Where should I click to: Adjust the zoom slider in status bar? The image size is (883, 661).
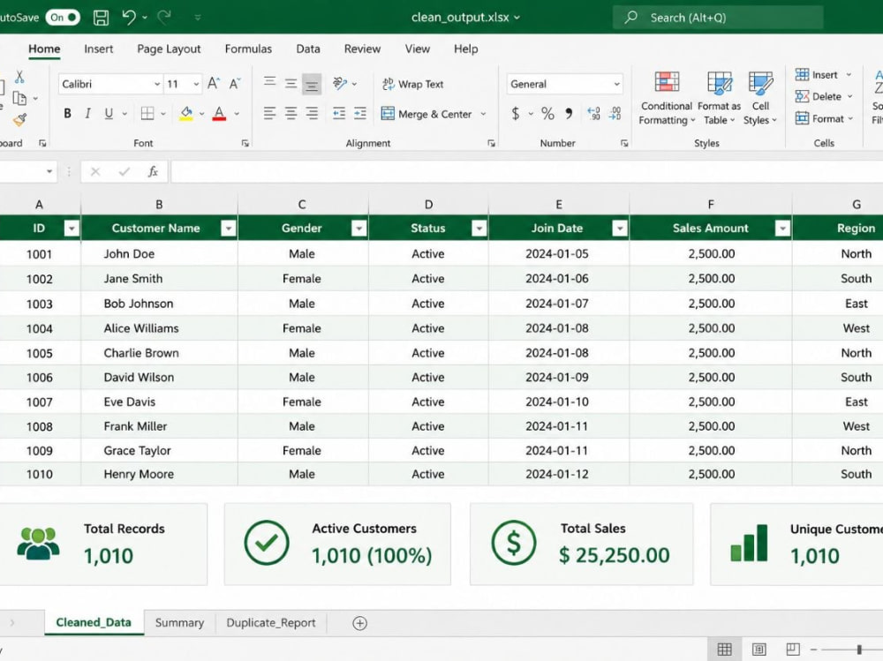859,650
